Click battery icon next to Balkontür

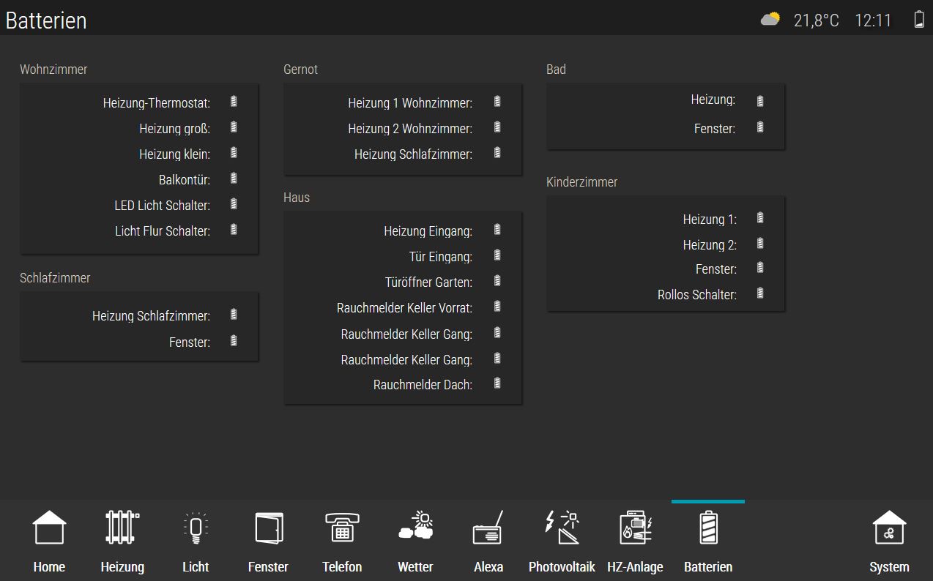pos(234,178)
